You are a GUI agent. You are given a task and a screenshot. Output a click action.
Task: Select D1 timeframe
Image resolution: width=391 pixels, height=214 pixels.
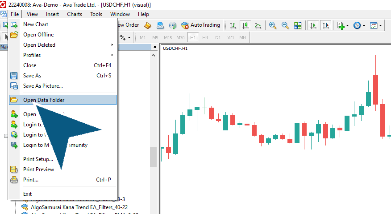pos(218,37)
